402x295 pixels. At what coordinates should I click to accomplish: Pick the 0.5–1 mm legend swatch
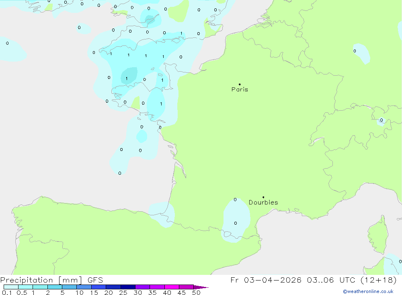coord(26,287)
